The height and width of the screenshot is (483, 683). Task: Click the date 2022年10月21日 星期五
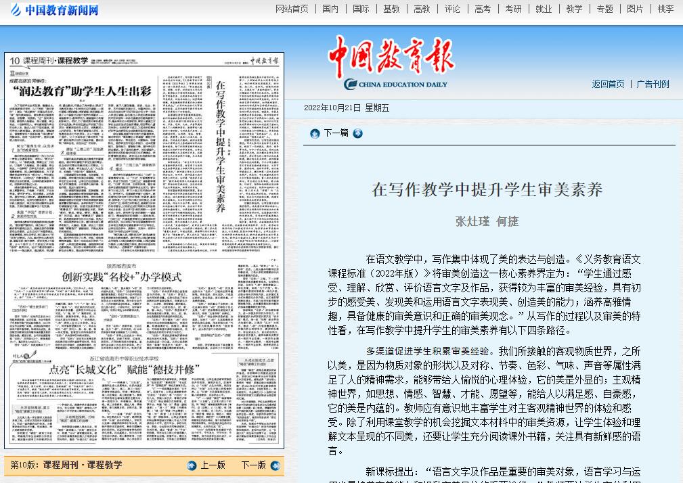[347, 108]
